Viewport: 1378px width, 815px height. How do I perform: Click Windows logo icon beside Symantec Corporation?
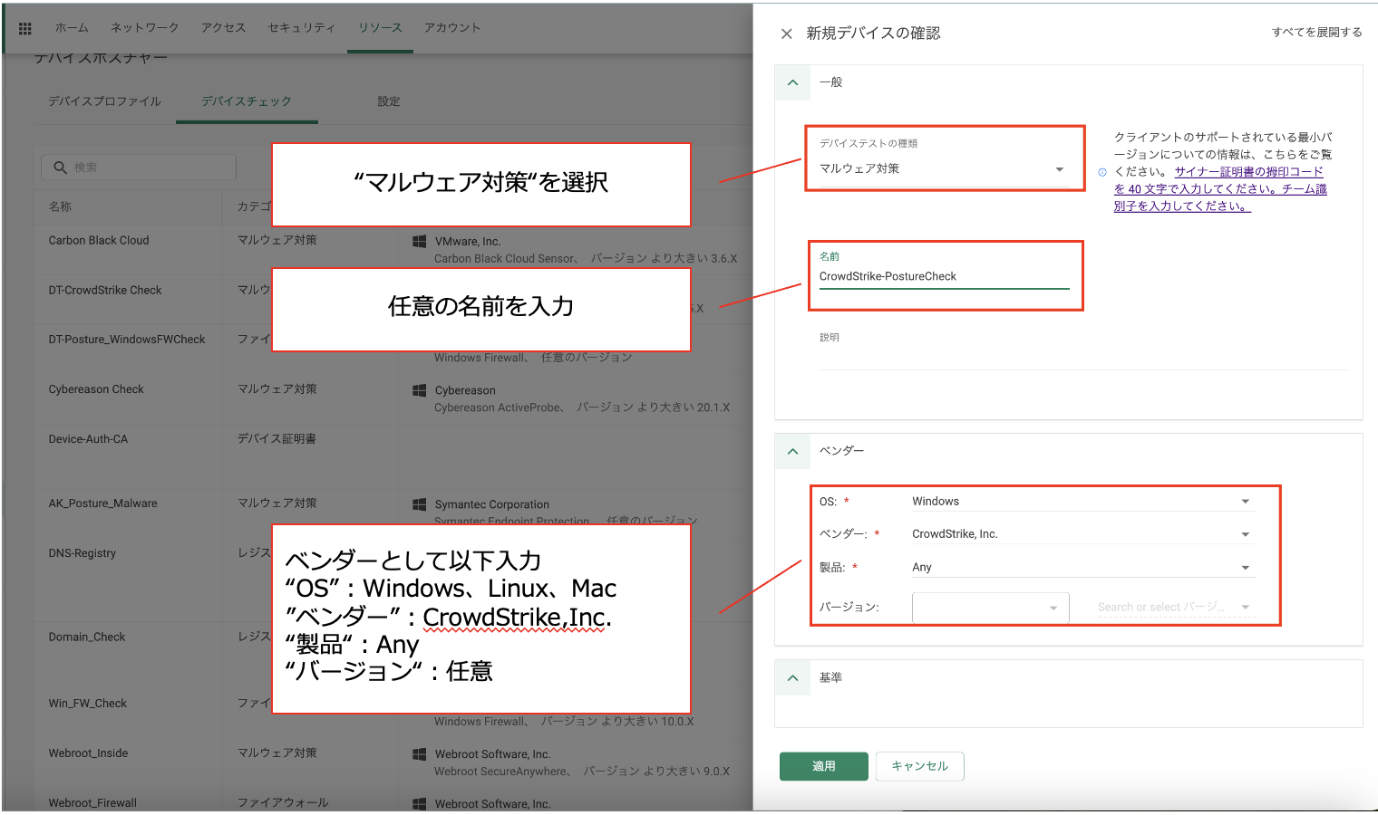point(420,504)
